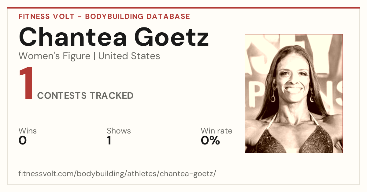The height and width of the screenshot is (192, 367).
Task: Select the Contests Tracked label
Action: (85, 96)
